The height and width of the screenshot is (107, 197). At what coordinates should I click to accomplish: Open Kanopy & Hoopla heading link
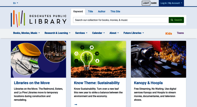[x=148, y=83]
